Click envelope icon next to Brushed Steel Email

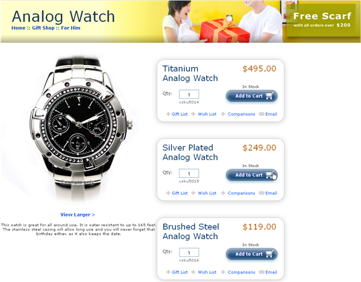pos(261,272)
